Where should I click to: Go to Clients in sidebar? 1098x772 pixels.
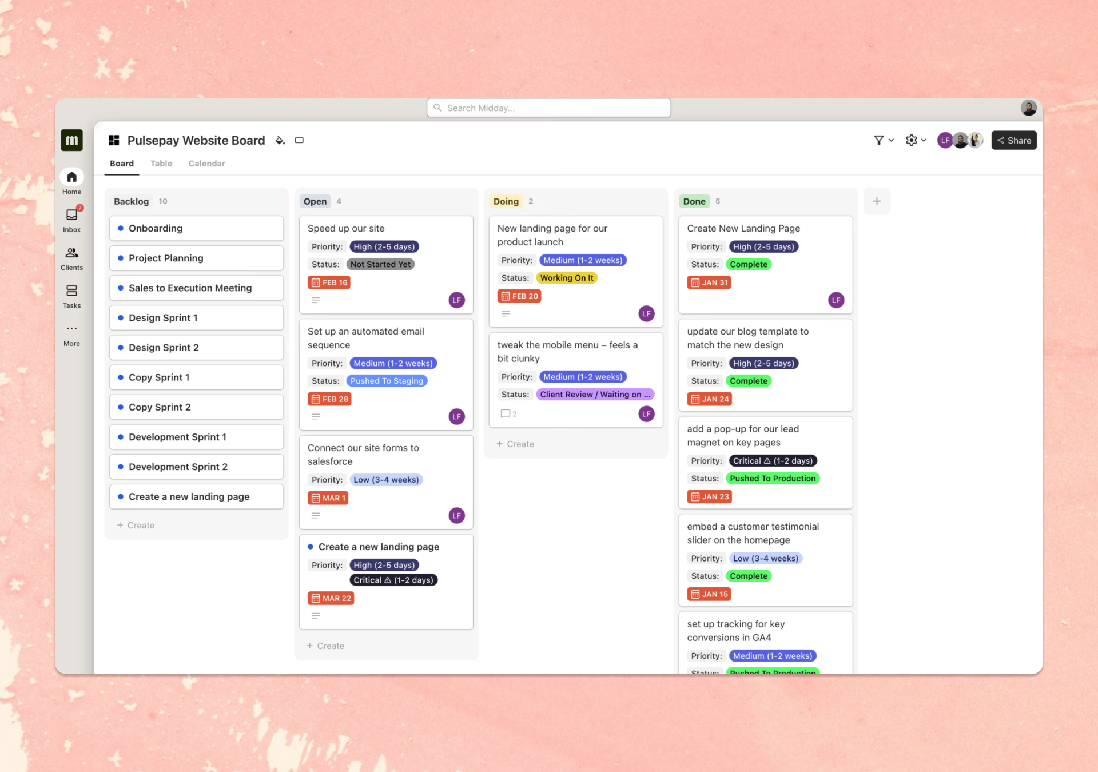point(71,253)
